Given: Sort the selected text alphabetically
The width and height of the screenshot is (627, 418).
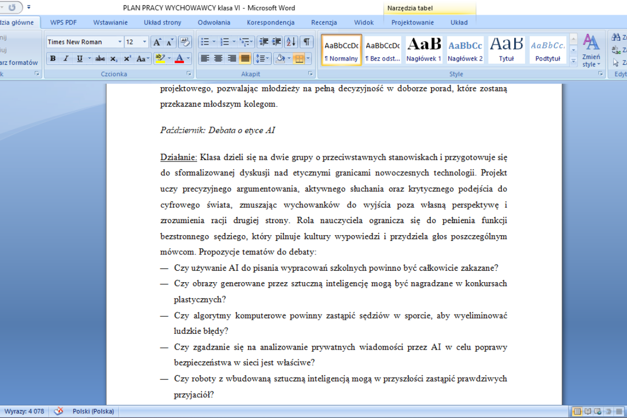Looking at the screenshot, I should (x=291, y=42).
